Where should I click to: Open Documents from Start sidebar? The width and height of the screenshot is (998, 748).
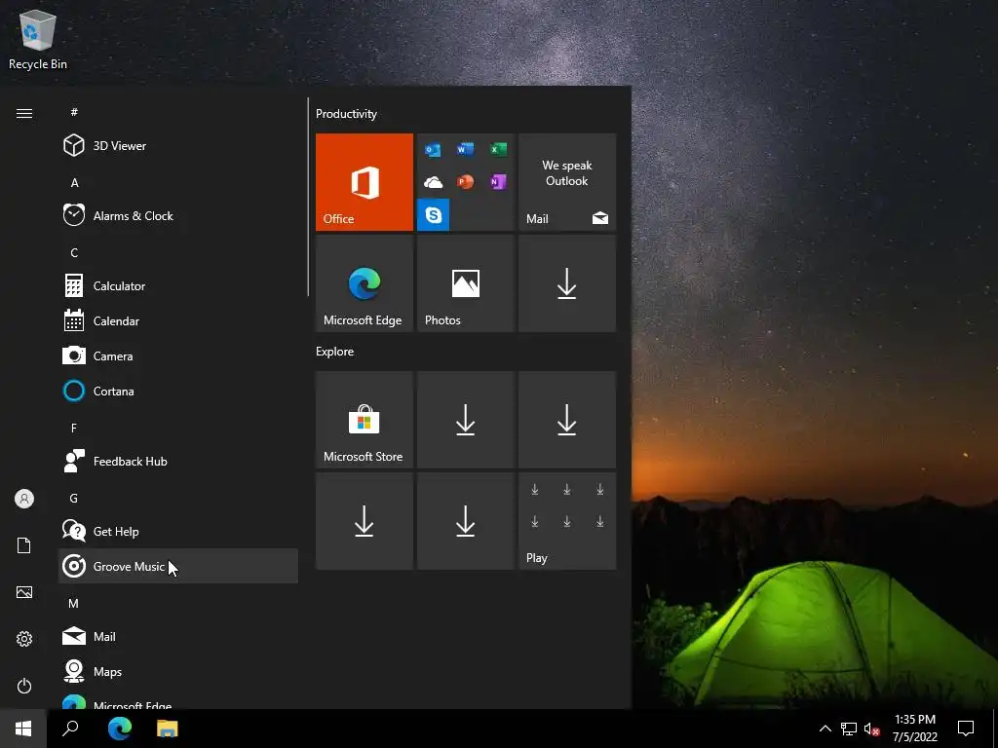click(24, 545)
